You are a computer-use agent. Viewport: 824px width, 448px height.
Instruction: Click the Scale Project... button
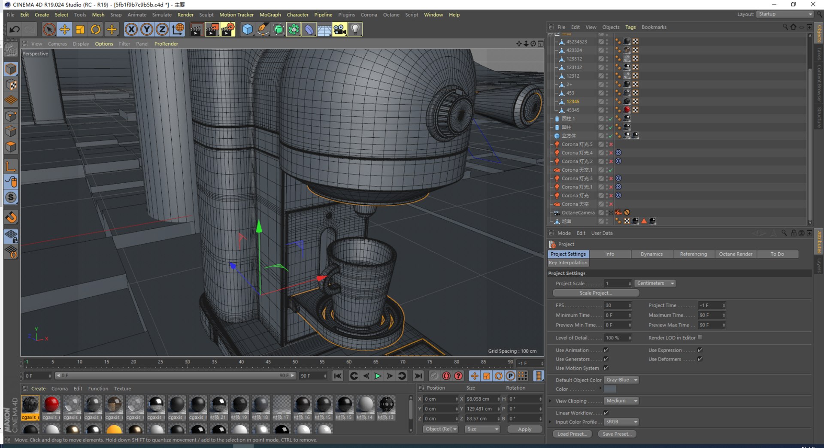click(596, 293)
